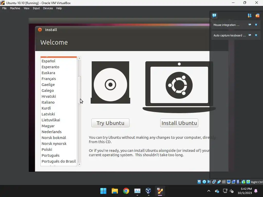Viewport: 263px width, 197px height.
Task: Click the laptop Install Ubuntu image
Action: click(x=179, y=87)
